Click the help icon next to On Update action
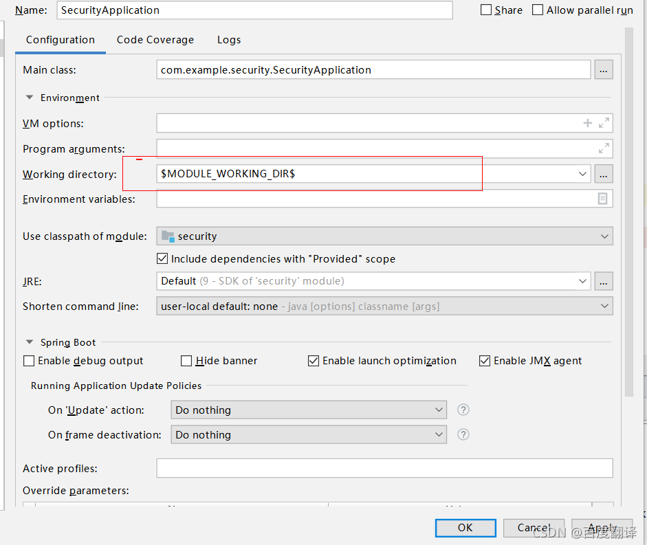The height and width of the screenshot is (545, 647). pyautogui.click(x=463, y=409)
